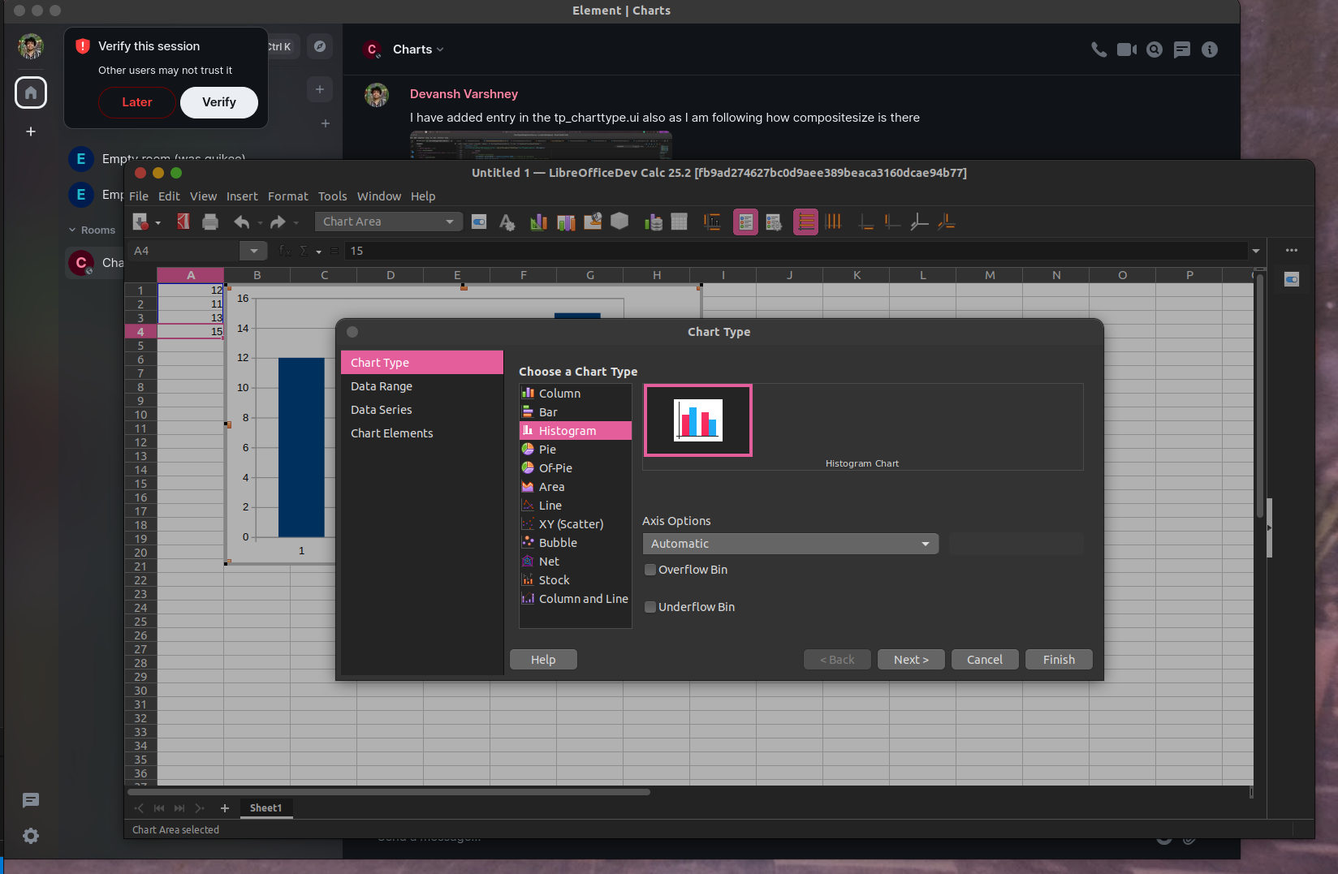
Task: Open the Legend settings icon with gear
Action: (774, 222)
